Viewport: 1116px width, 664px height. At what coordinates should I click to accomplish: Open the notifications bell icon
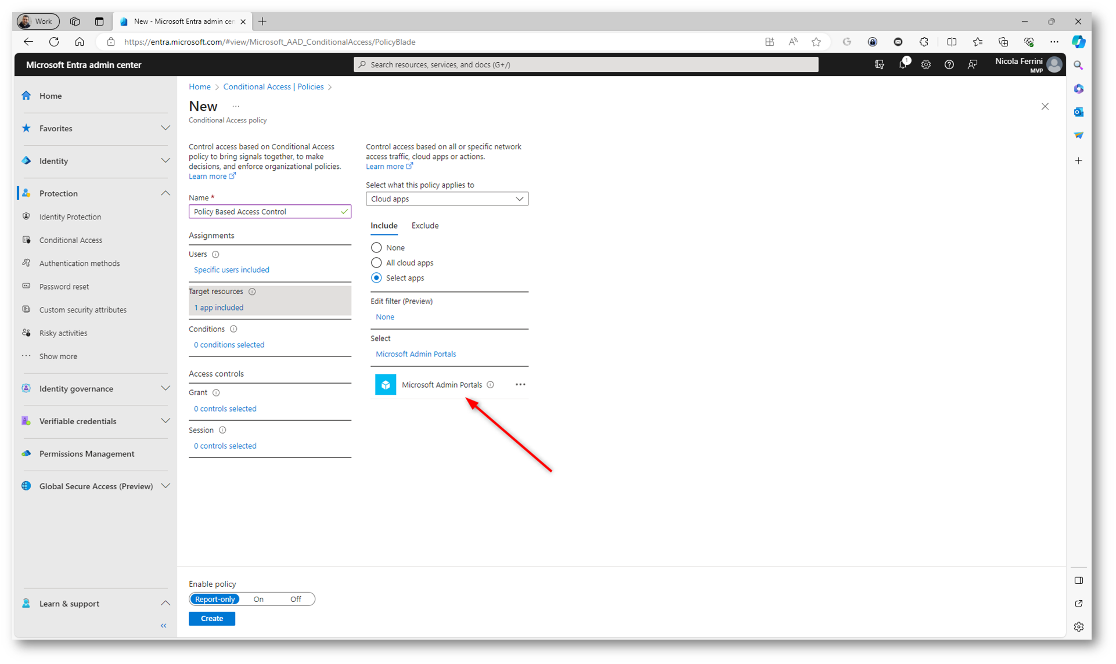click(903, 64)
